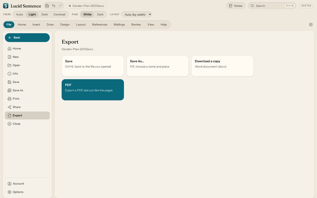This screenshot has width=317, height=198.
Task: Click the New document icon in sidebar
Action: (9, 57)
